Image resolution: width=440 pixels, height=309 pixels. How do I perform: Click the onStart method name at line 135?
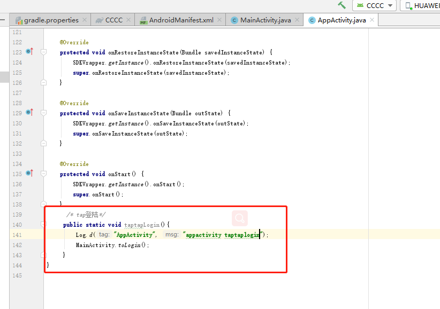119,174
